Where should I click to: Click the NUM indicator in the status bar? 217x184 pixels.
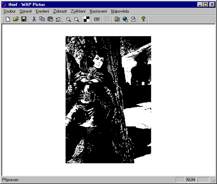click(191, 180)
